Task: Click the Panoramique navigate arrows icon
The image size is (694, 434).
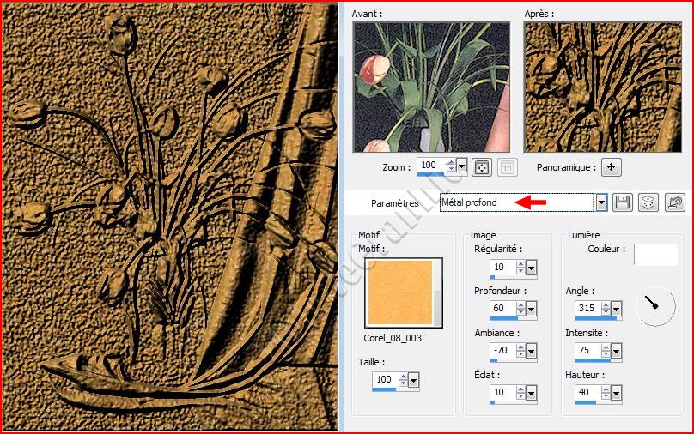Action: 611,166
